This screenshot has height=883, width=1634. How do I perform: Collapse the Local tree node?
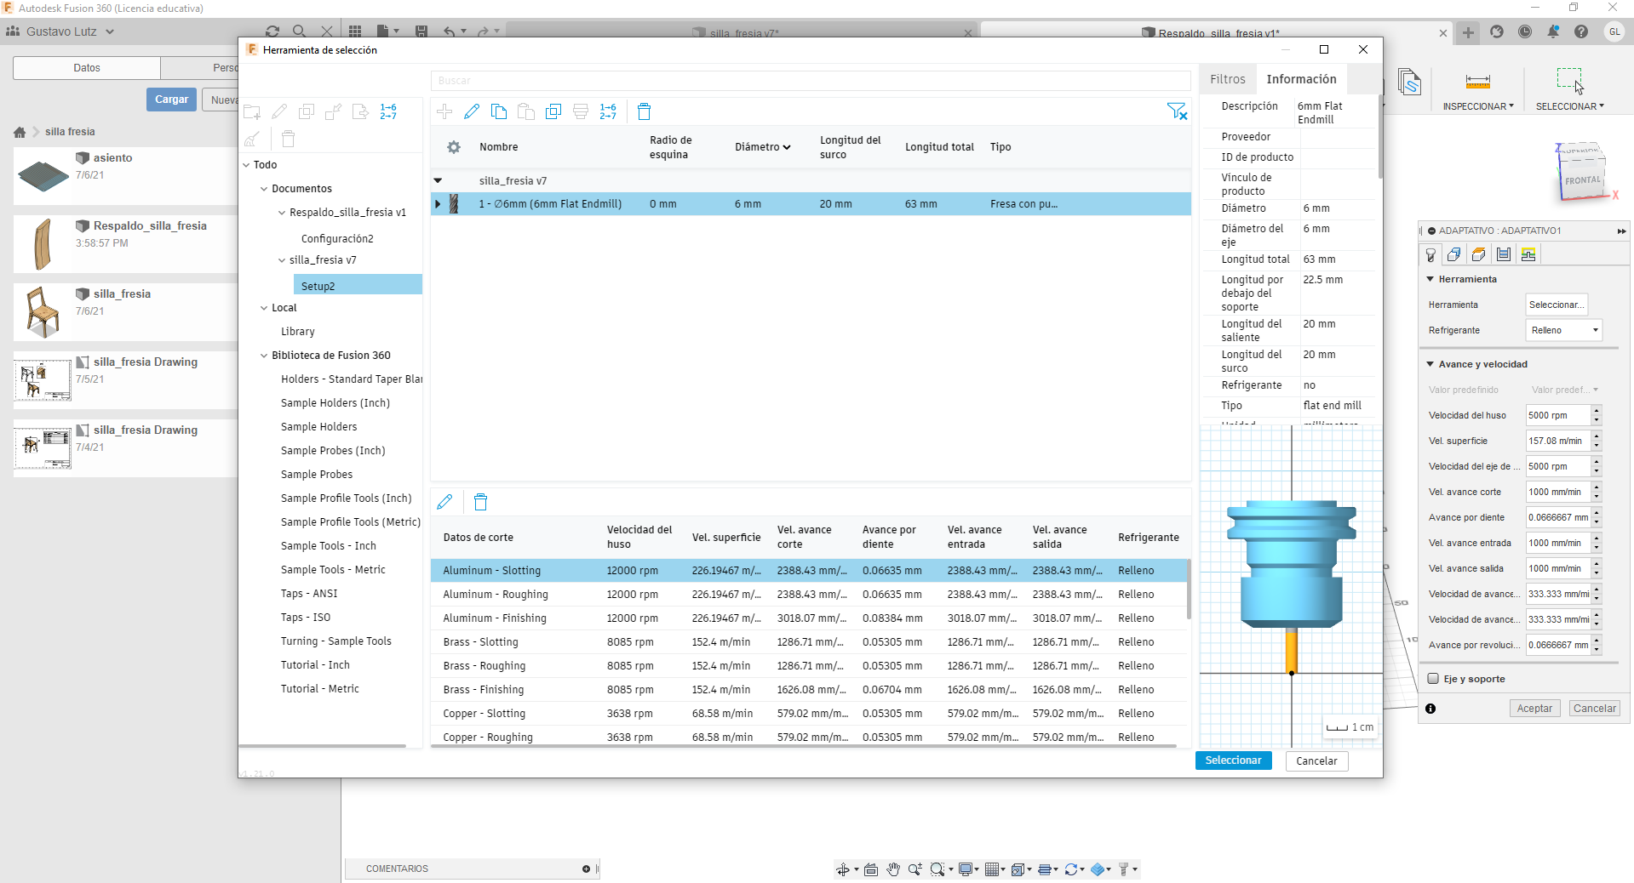click(264, 308)
